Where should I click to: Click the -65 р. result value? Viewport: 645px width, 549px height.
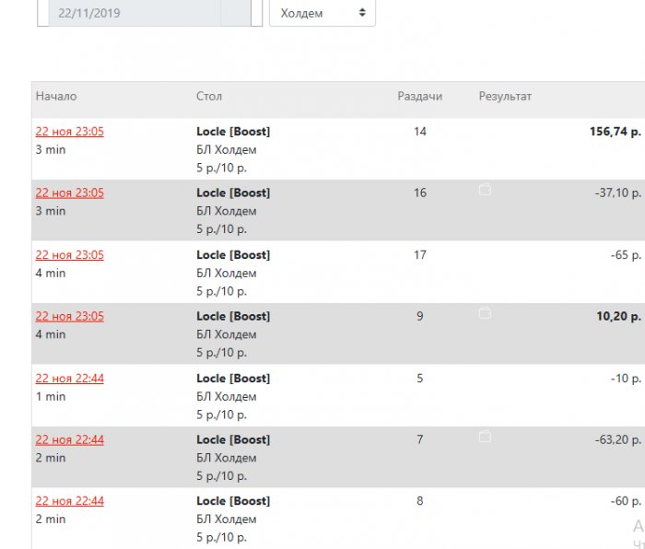626,255
